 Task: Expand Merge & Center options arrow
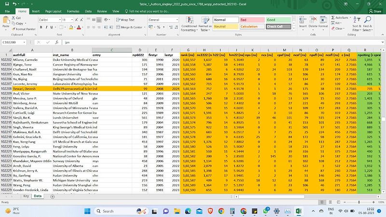coord(145,27)
